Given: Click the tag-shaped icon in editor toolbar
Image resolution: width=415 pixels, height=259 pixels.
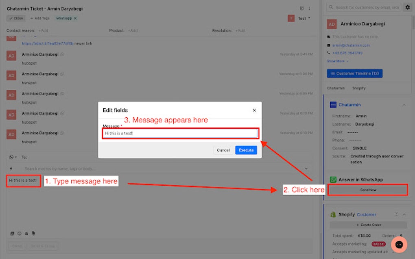Looking at the screenshot, I should (x=33, y=233).
